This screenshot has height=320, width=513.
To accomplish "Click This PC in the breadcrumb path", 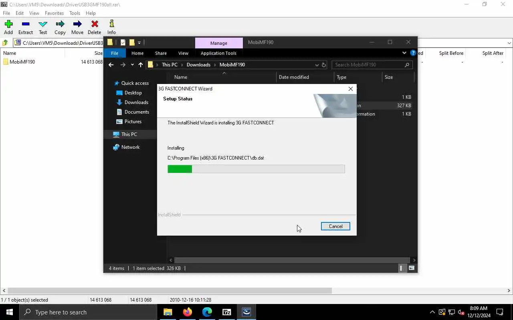I will 170,65.
